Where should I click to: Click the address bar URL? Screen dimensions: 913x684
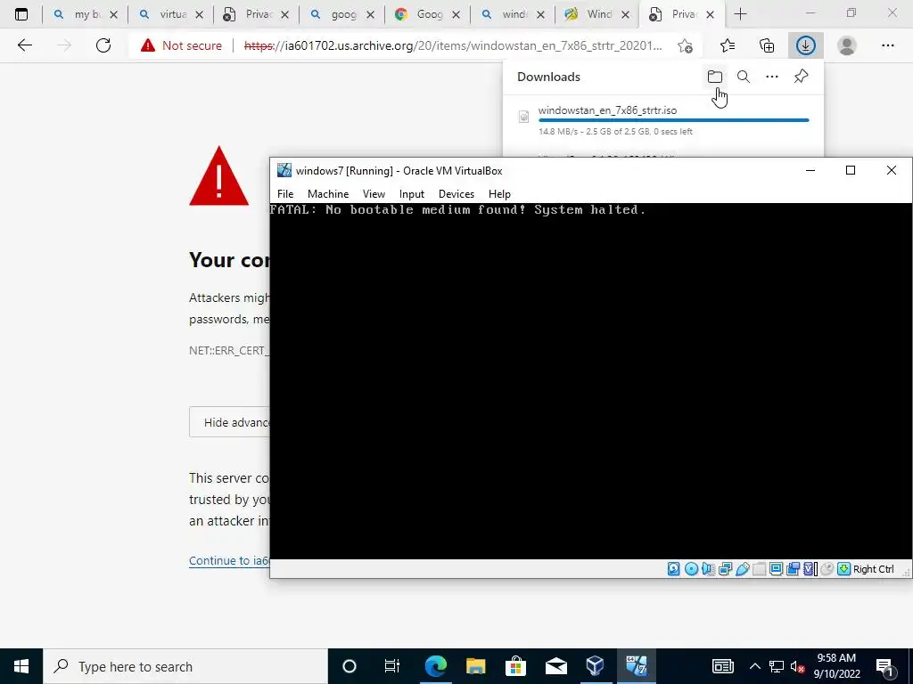click(452, 45)
